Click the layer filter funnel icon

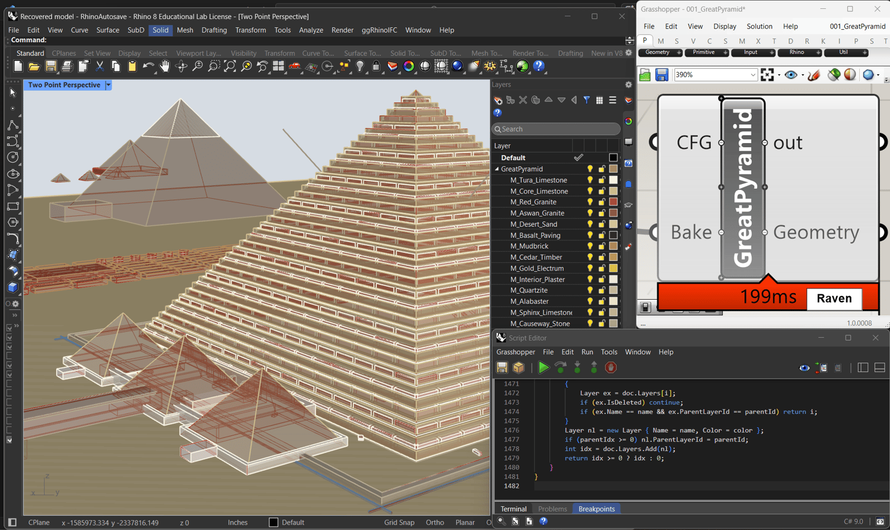point(587,100)
